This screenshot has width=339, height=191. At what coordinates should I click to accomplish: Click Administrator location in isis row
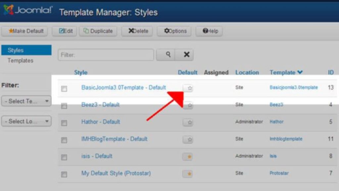(x=249, y=156)
